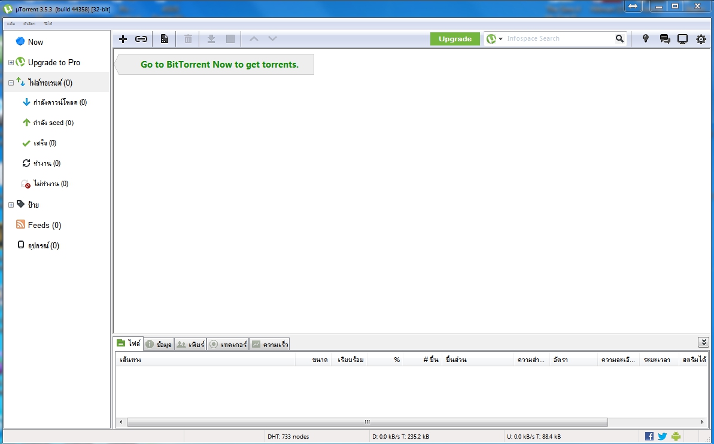Click DHT: 733 nodes status text
This screenshot has width=714, height=444.
click(288, 436)
